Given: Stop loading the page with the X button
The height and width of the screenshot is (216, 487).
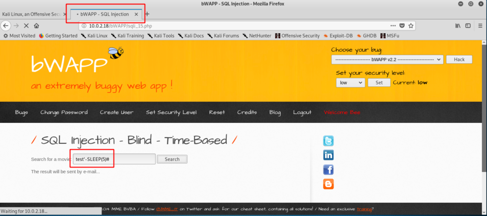Looking at the screenshot, I should coord(27,26).
